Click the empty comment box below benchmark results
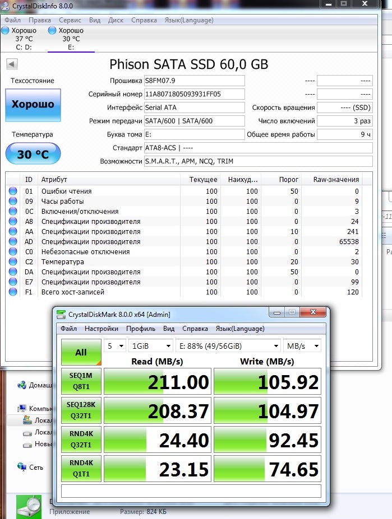The width and height of the screenshot is (392, 519). (191, 491)
